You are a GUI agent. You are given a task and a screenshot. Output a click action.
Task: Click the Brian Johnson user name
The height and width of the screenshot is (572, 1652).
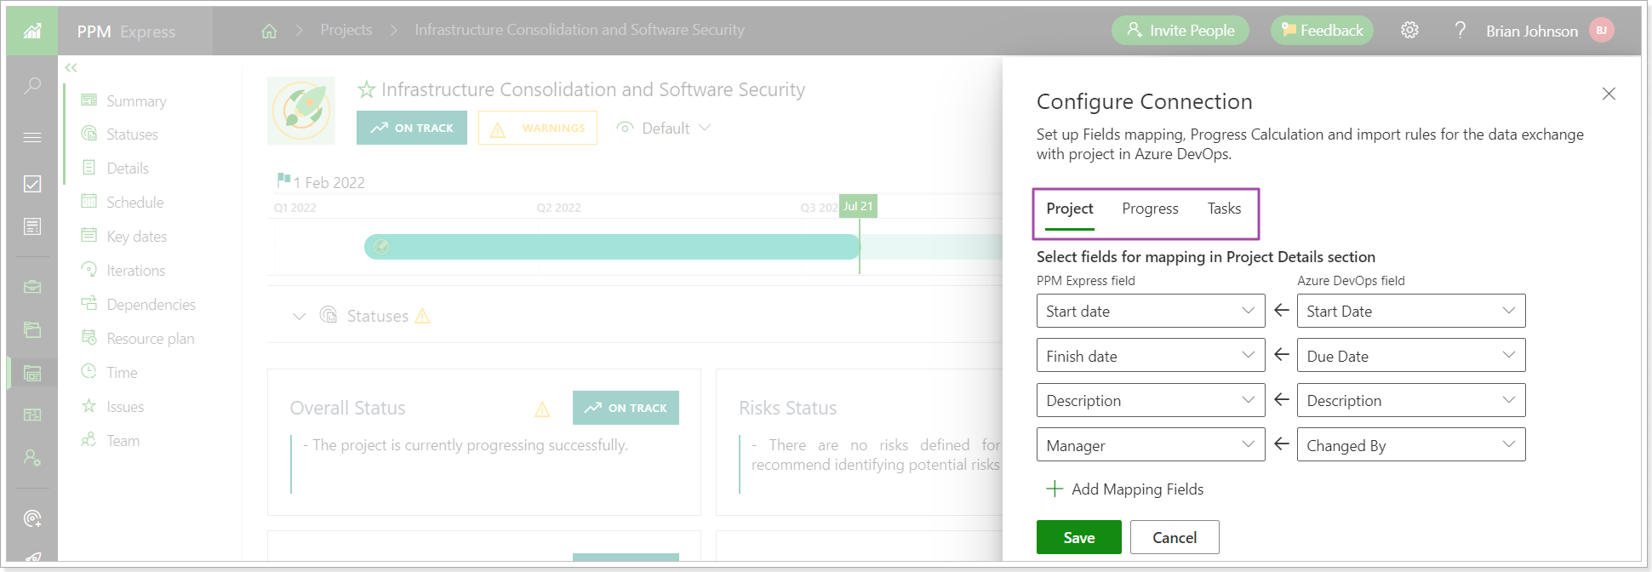1532,31
